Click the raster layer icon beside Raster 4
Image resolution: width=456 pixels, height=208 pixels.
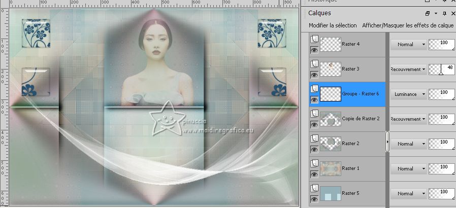pyautogui.click(x=314, y=39)
